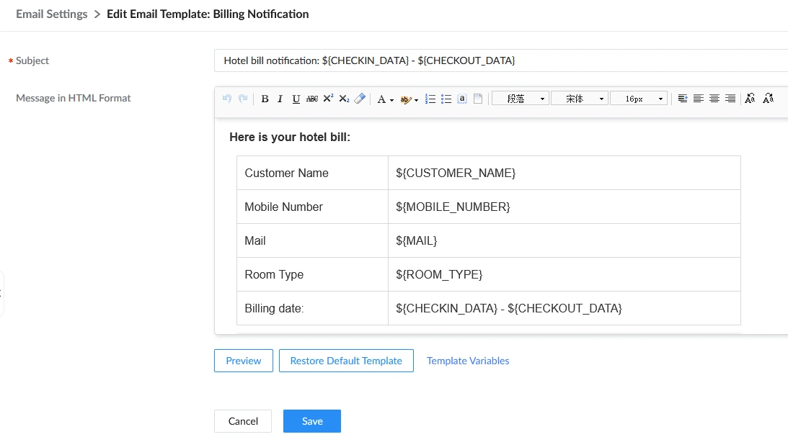Click the Mobile Number table cell

pos(313,207)
